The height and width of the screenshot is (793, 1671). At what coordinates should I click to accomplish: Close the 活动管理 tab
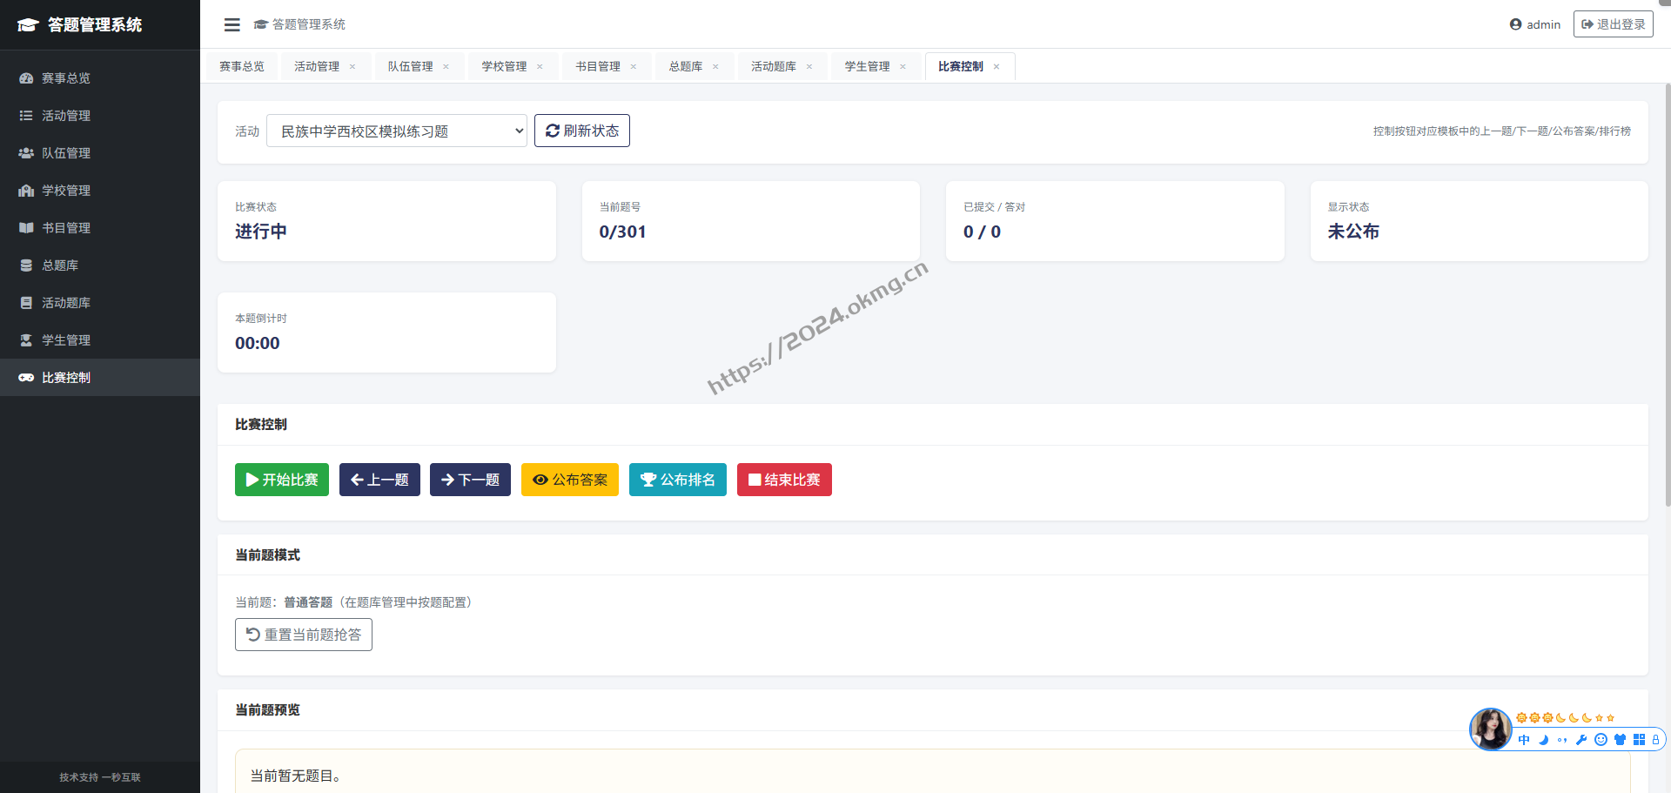[x=352, y=67]
